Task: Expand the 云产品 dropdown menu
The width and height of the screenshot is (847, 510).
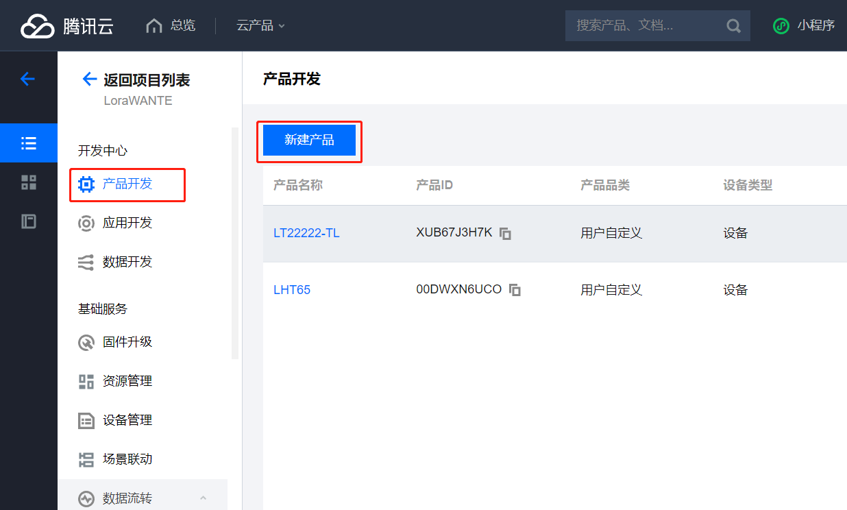Action: (260, 26)
